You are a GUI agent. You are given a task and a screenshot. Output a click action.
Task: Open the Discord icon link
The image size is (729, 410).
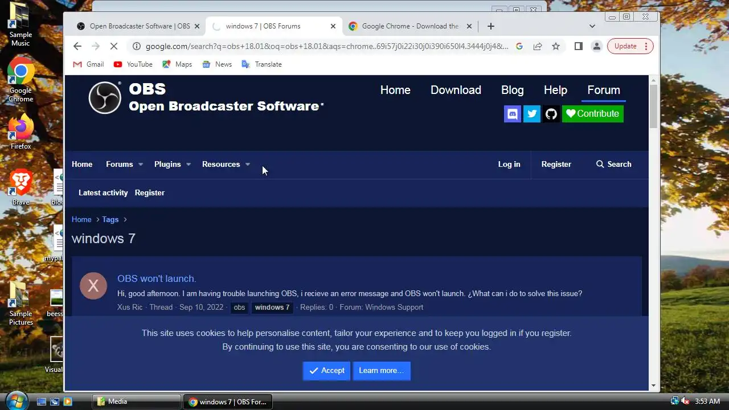click(x=513, y=113)
